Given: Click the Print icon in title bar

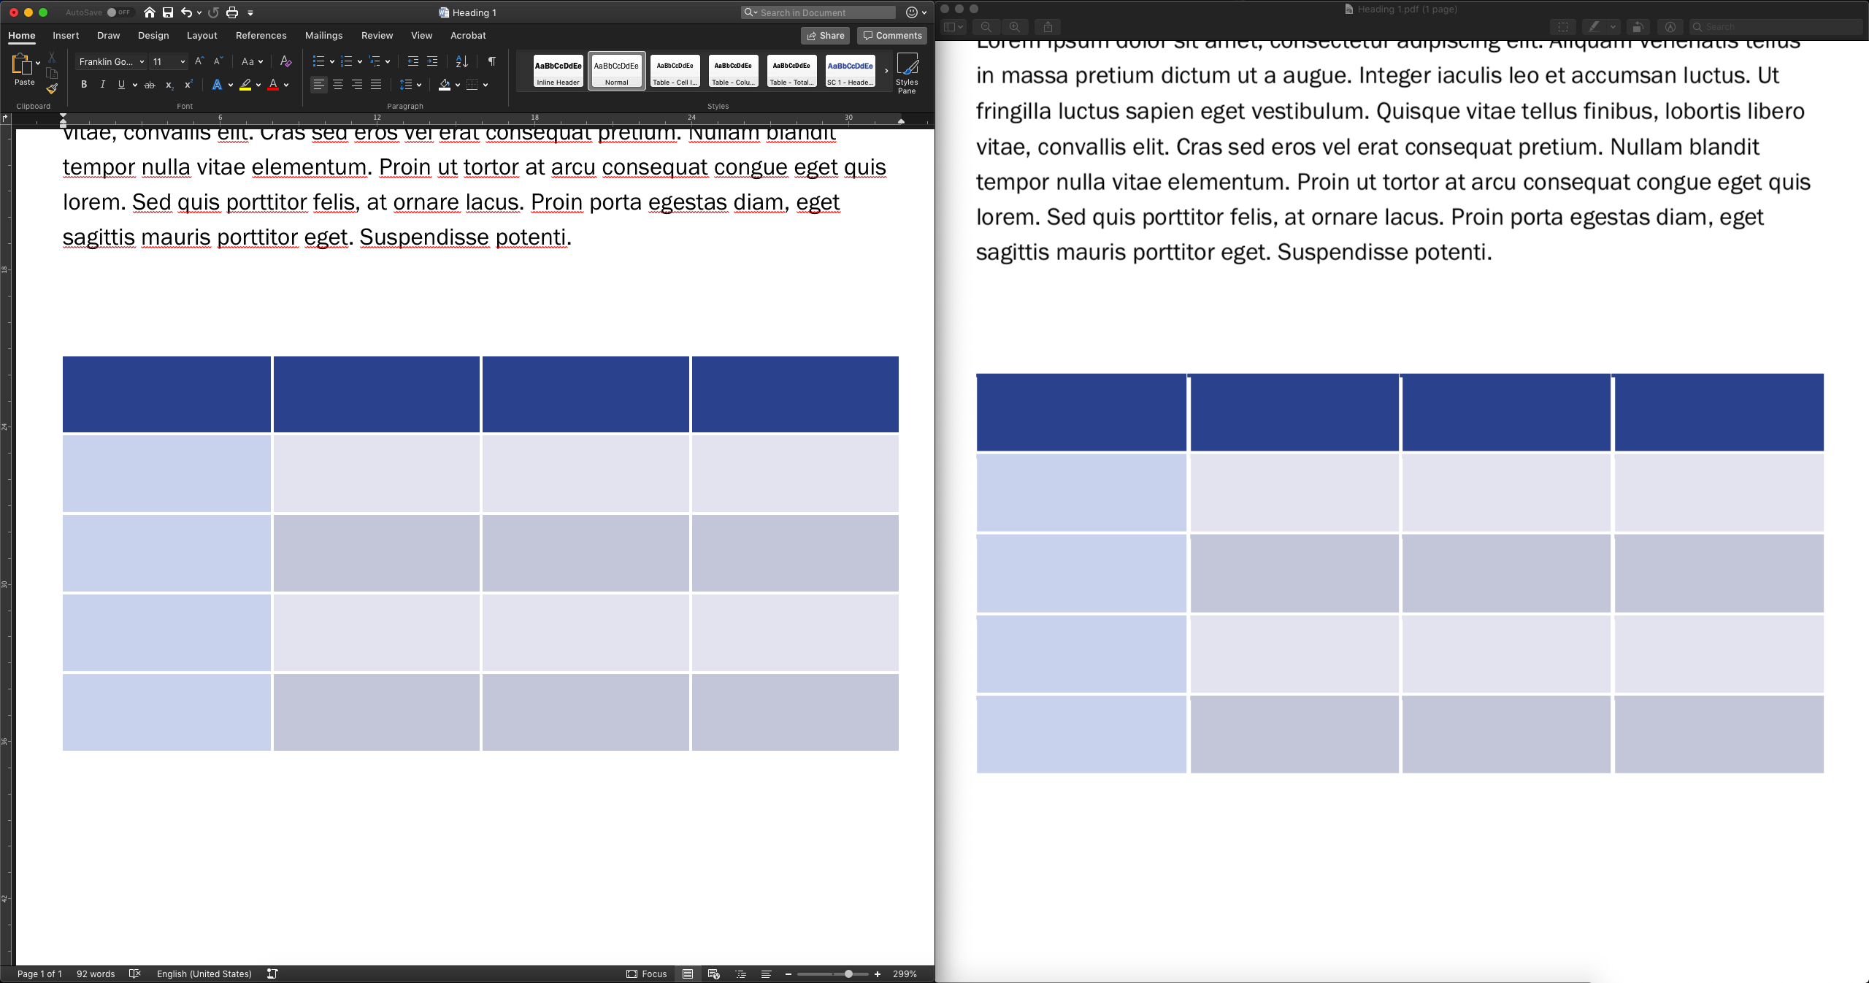Looking at the screenshot, I should coord(232,12).
